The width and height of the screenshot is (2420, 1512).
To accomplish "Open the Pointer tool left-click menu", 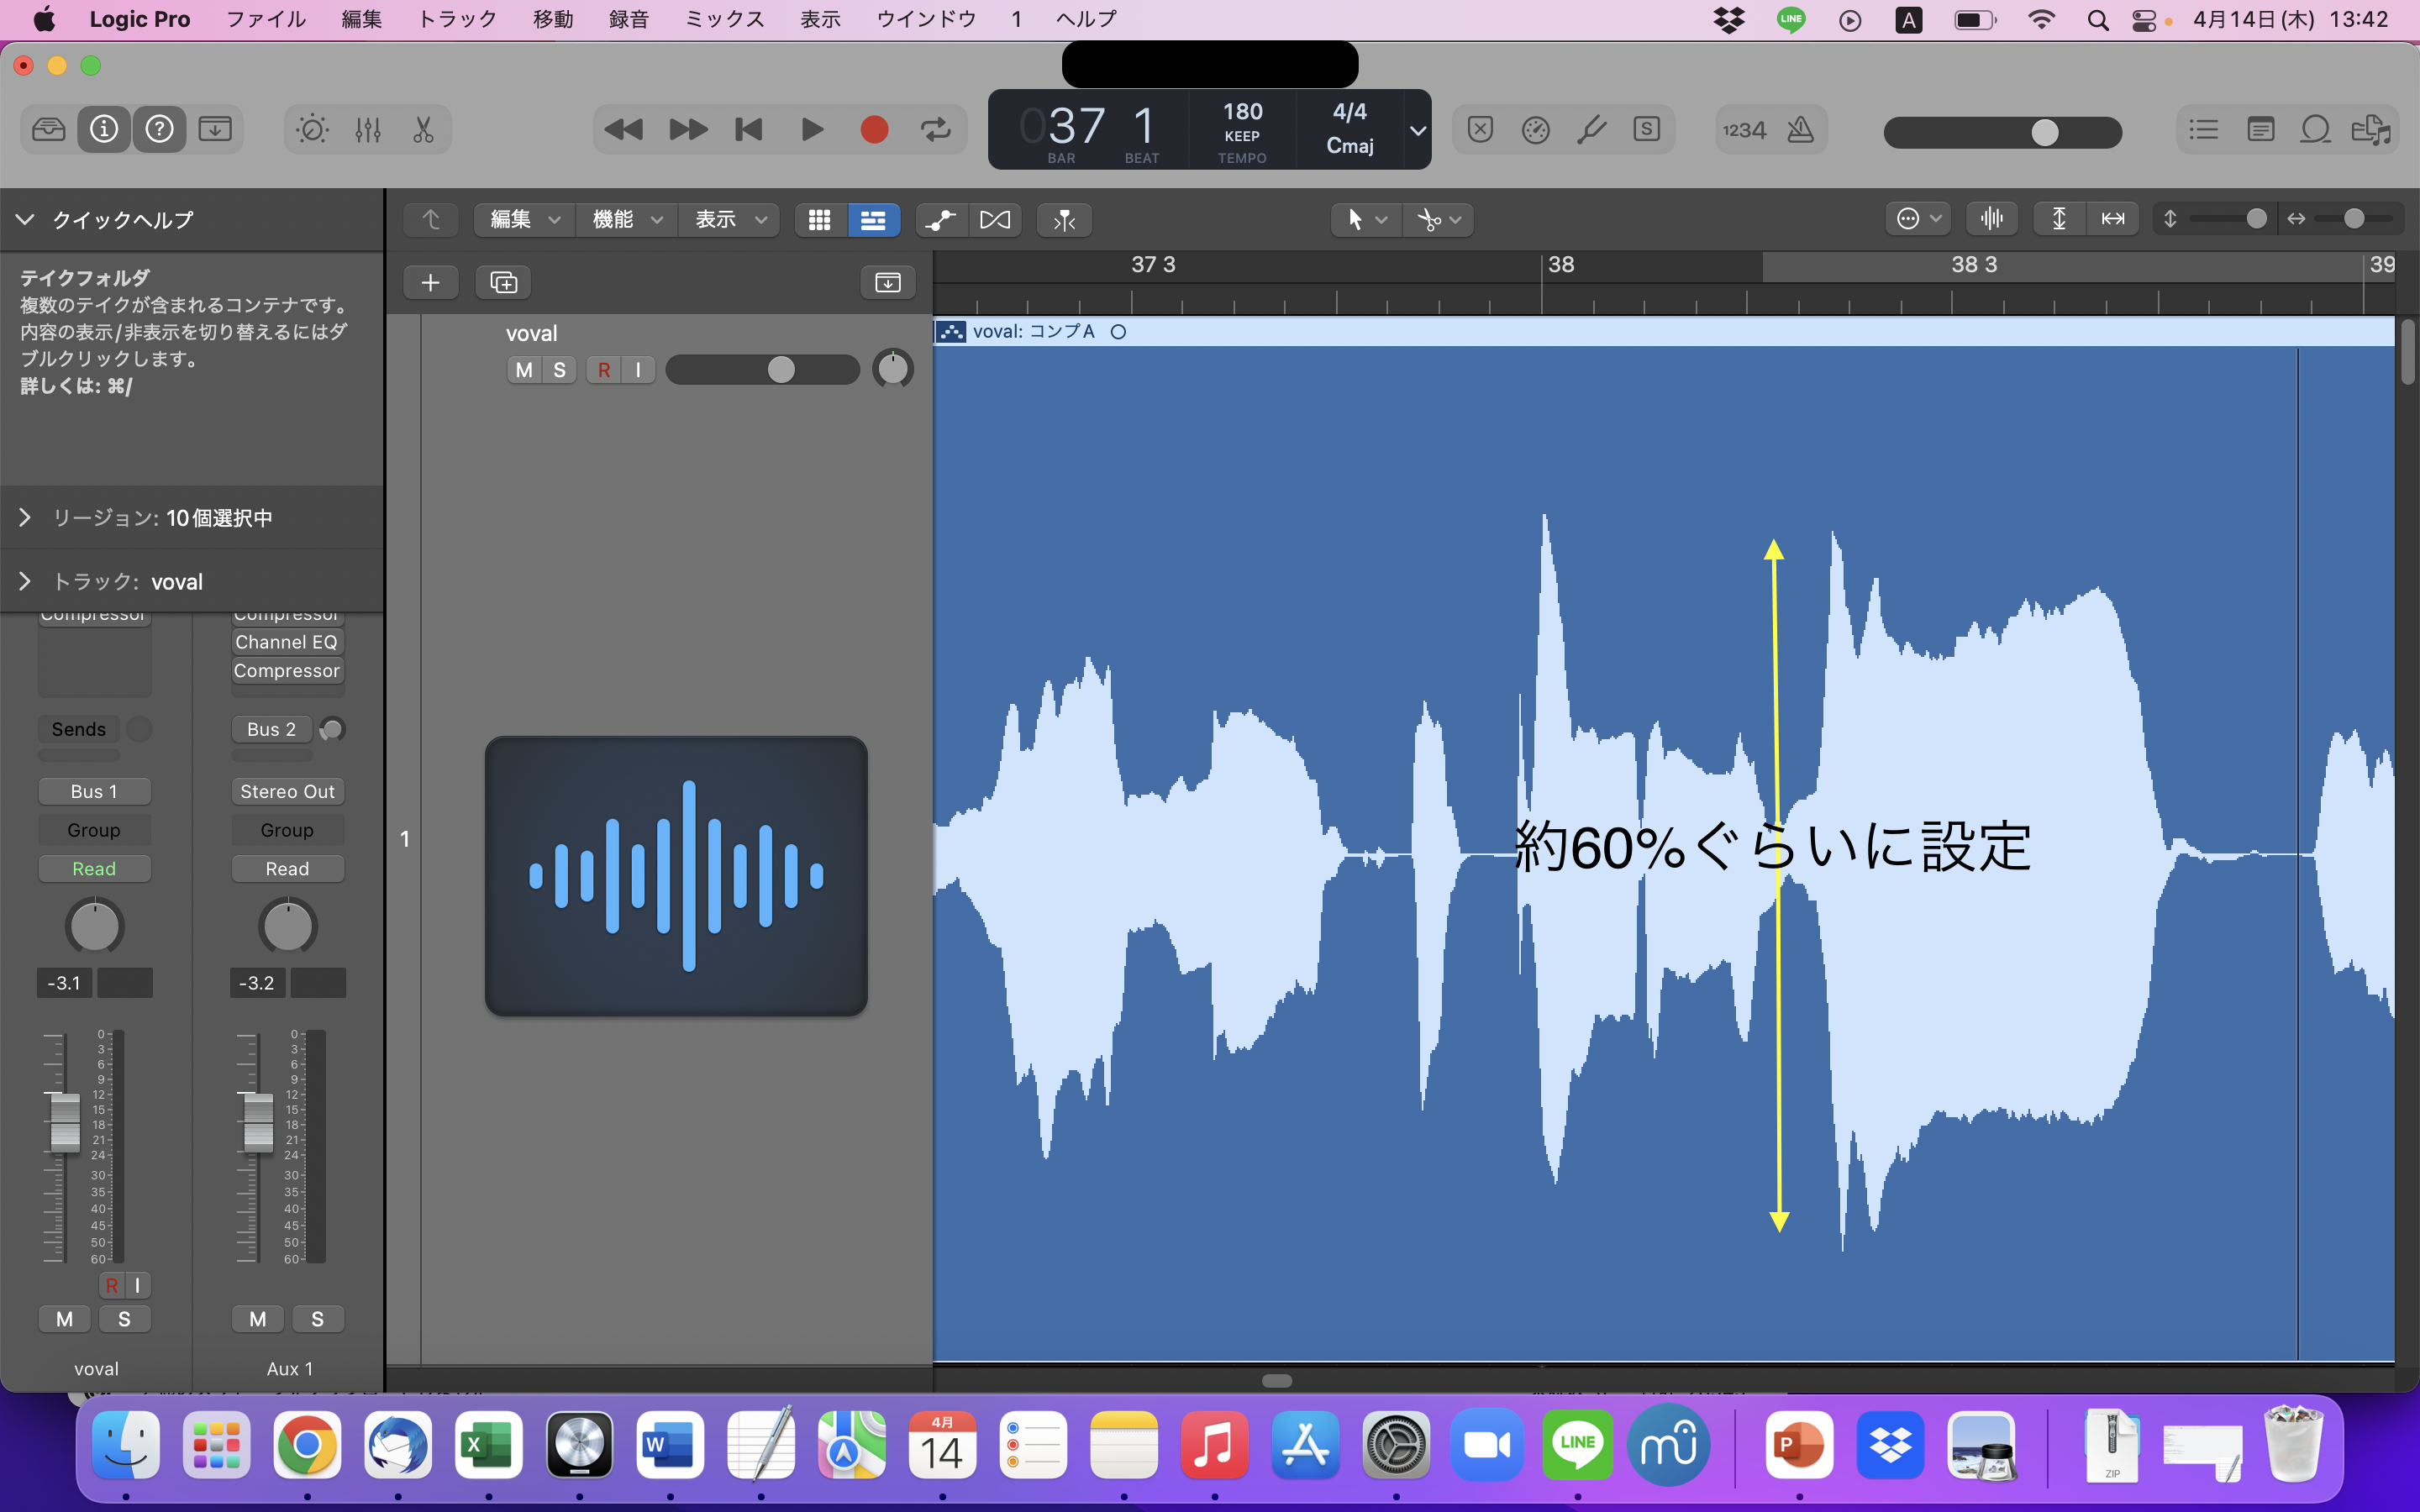I will 1366,220.
